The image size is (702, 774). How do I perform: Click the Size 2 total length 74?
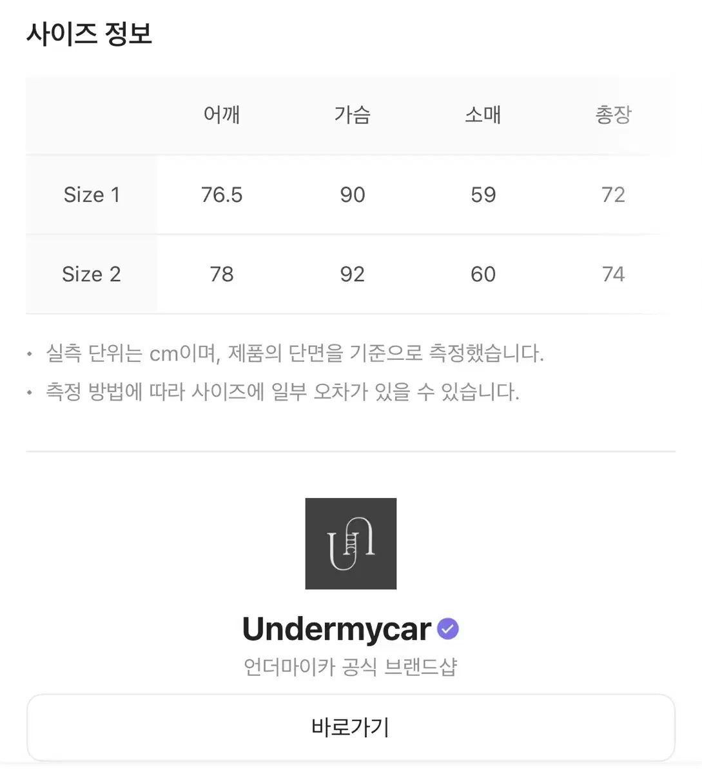coord(613,274)
